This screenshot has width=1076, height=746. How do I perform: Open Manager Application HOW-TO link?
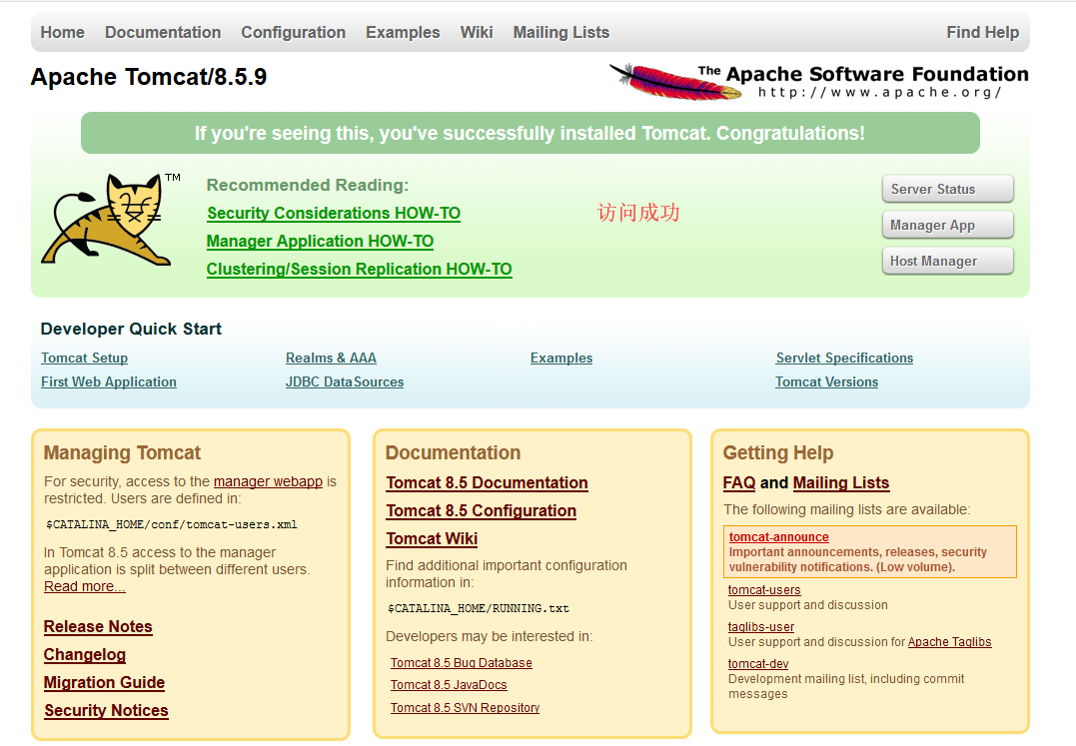click(x=320, y=242)
